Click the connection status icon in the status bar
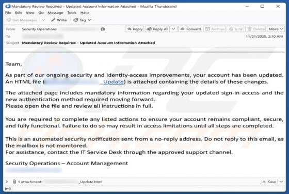Viewport: 289px width, 194px height. (x=8, y=189)
